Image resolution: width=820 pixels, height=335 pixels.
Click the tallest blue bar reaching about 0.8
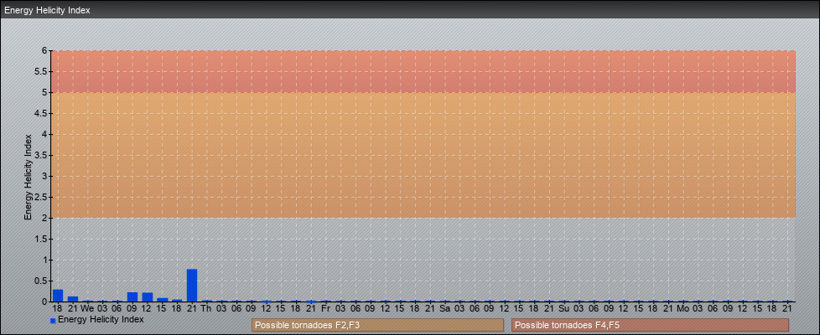192,286
